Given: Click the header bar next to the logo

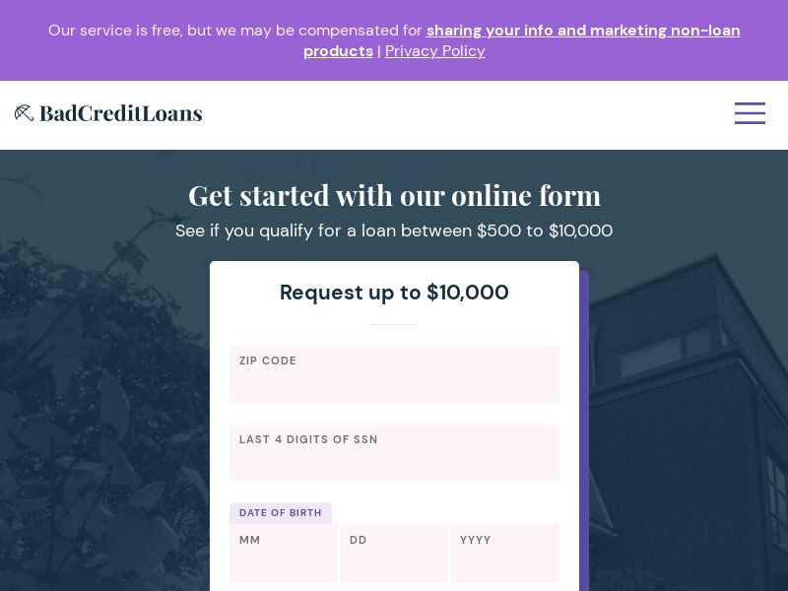Looking at the screenshot, I should coord(443,113).
